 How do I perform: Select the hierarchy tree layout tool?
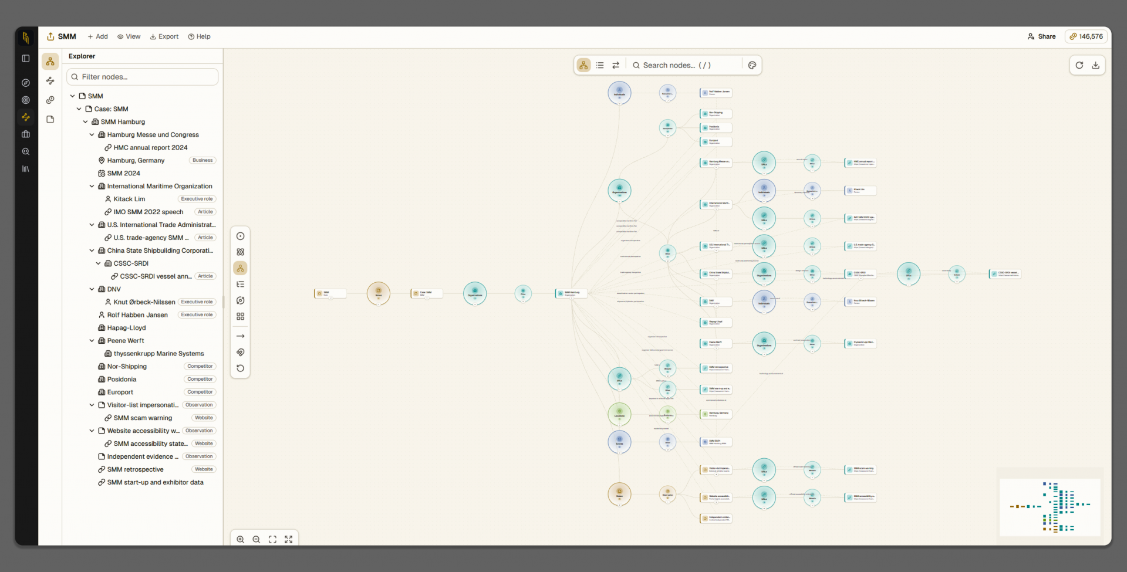[x=241, y=268]
